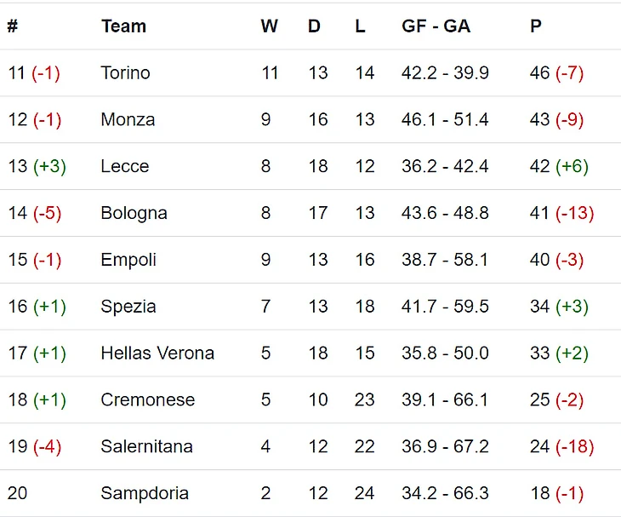Select Cremonese in the standings

(x=147, y=400)
